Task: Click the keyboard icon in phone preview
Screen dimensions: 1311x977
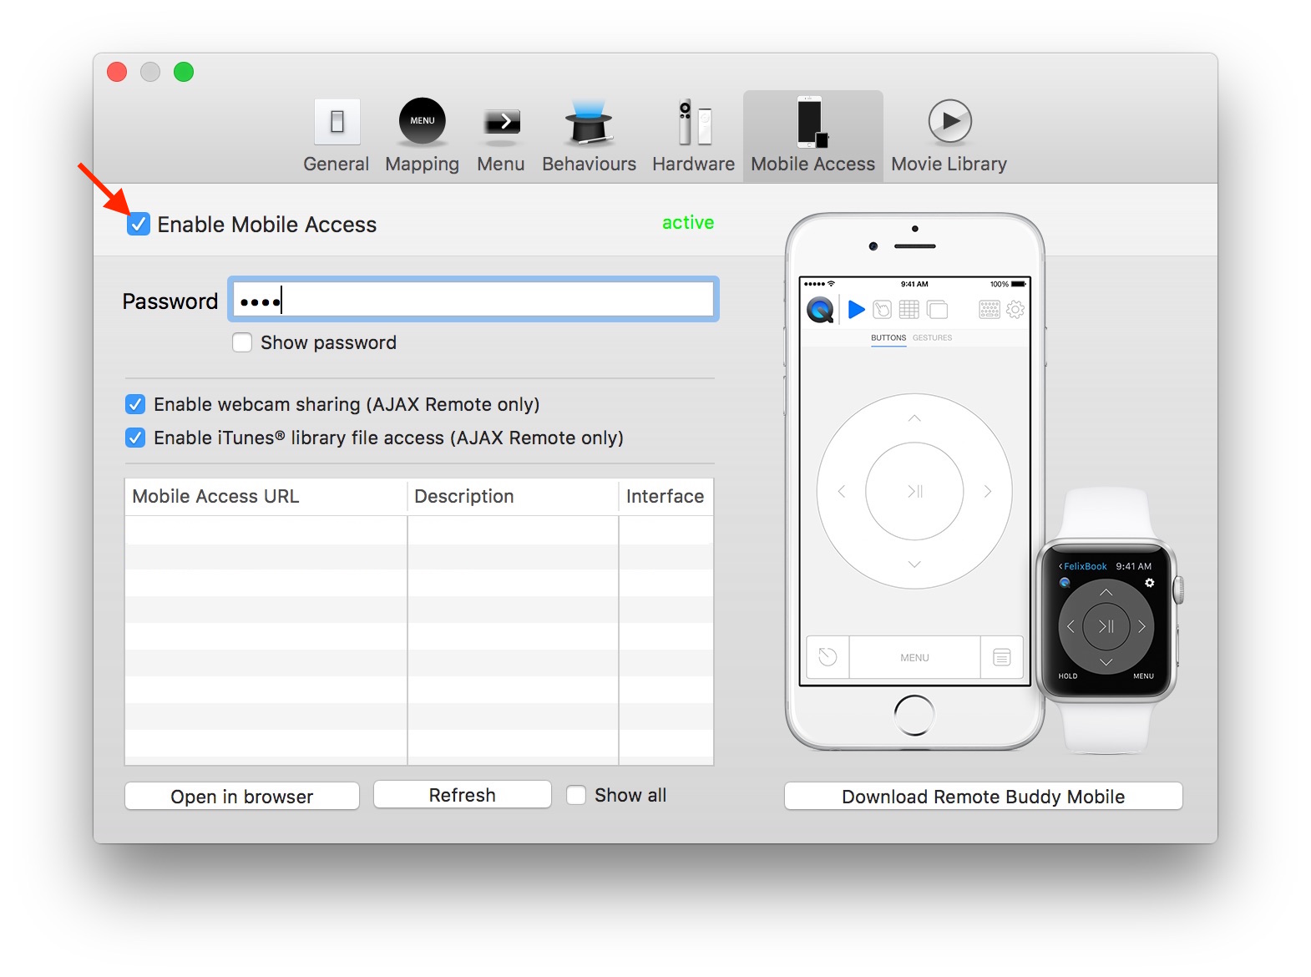Action: pos(989,310)
